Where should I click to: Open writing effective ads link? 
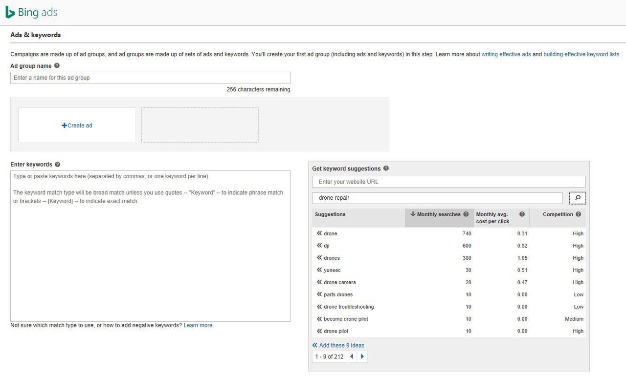coord(506,54)
